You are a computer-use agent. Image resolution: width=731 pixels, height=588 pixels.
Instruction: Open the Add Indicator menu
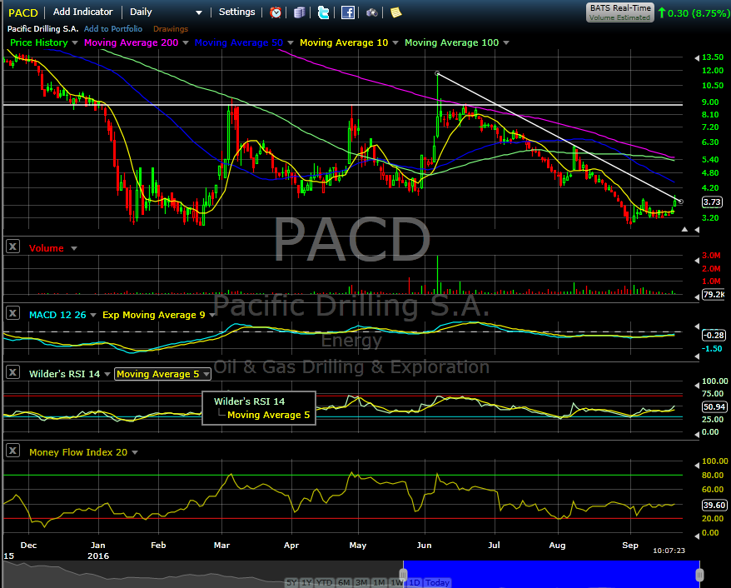83,12
